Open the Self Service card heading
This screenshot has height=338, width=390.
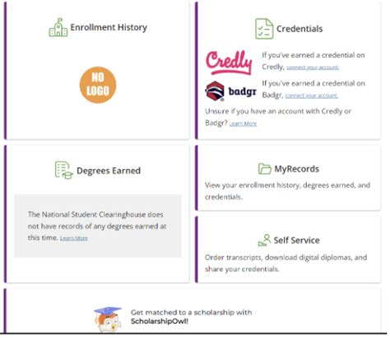pyautogui.click(x=297, y=240)
